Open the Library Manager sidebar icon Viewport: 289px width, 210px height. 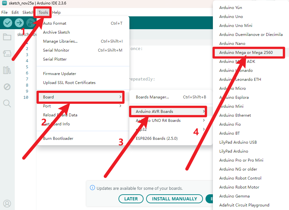[7, 70]
